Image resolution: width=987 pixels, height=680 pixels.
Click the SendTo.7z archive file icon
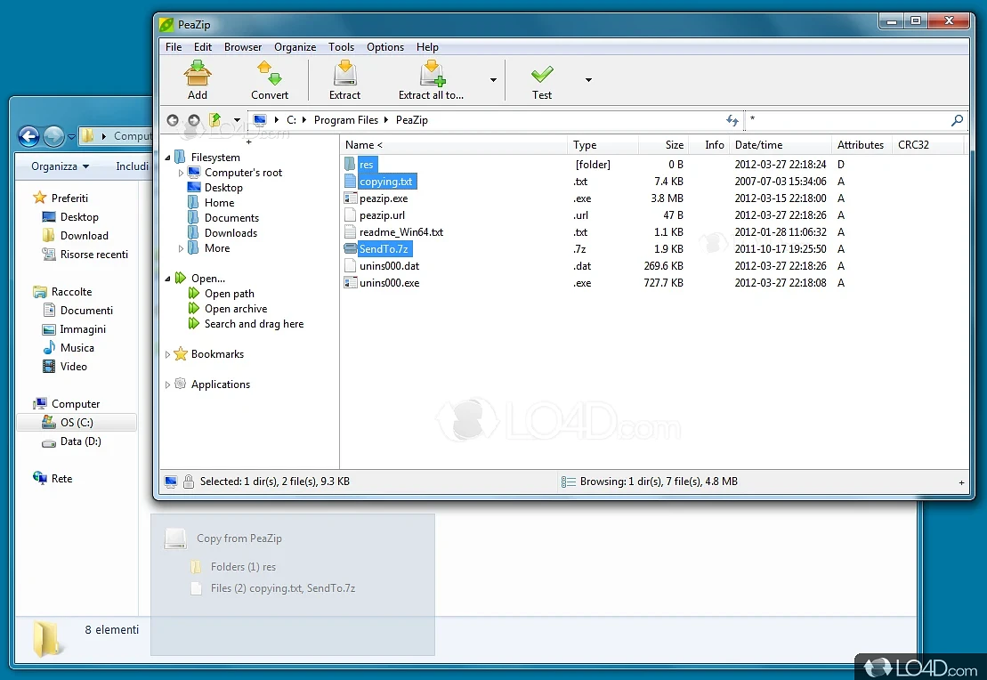(x=351, y=248)
